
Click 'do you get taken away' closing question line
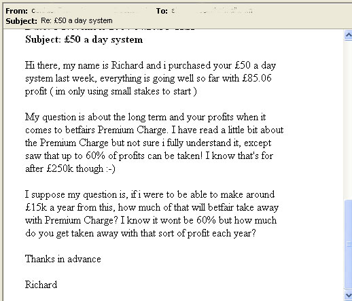pyautogui.click(x=141, y=234)
